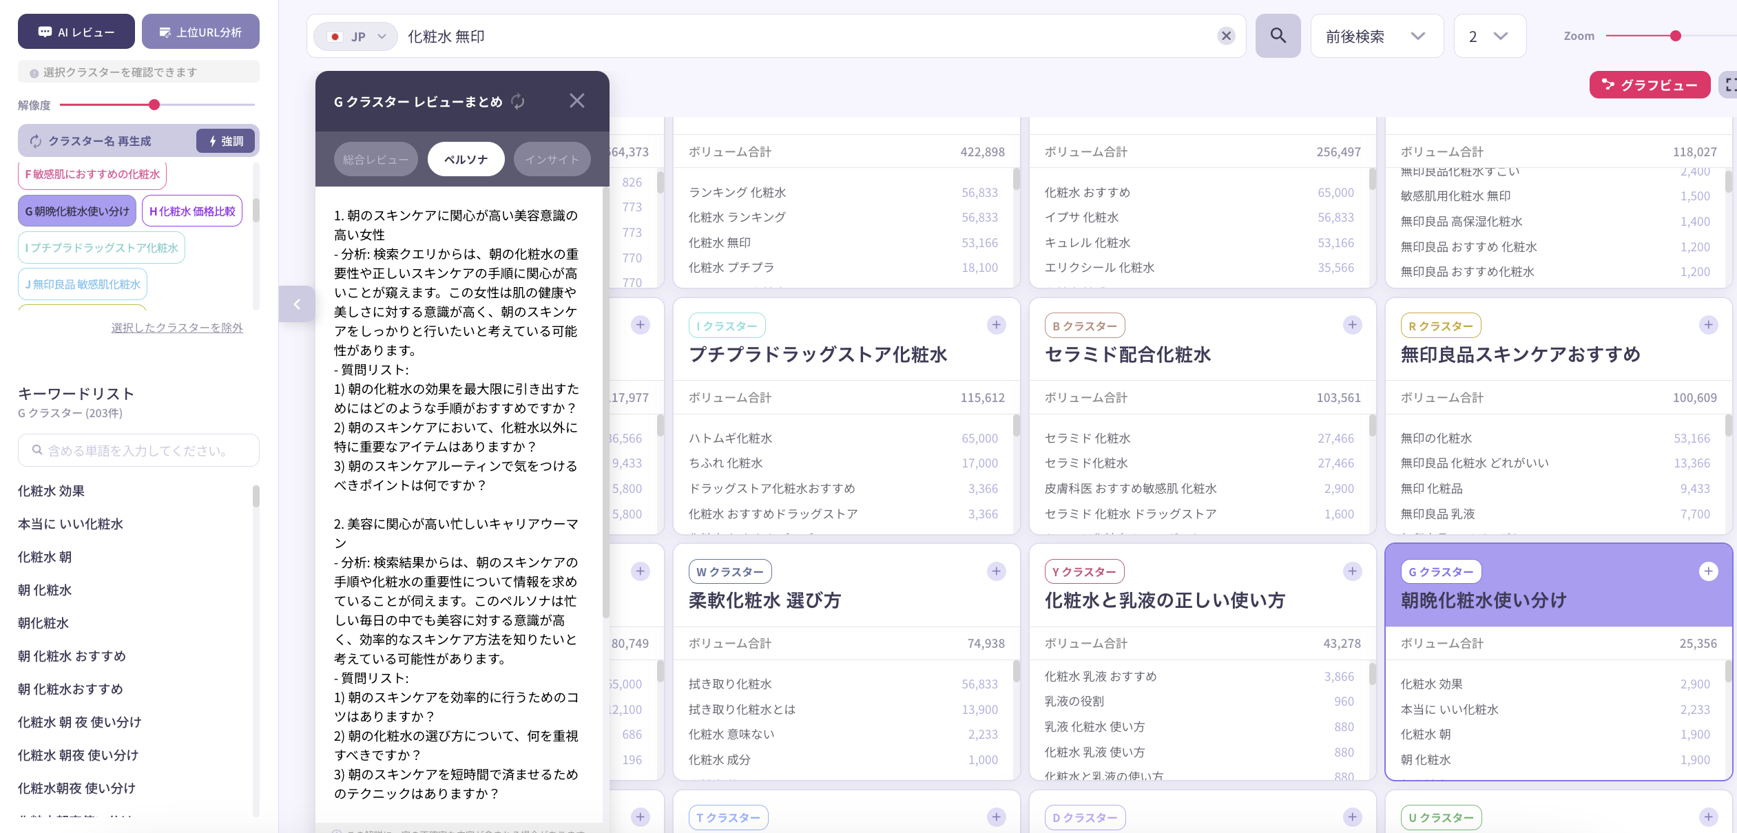Deselect the G 朝晩化粧水使い分け cluster pill
Image resolution: width=1737 pixels, height=833 pixels.
(76, 211)
